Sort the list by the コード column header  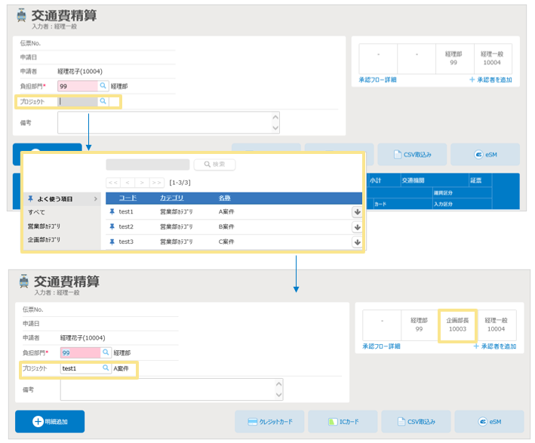128,198
